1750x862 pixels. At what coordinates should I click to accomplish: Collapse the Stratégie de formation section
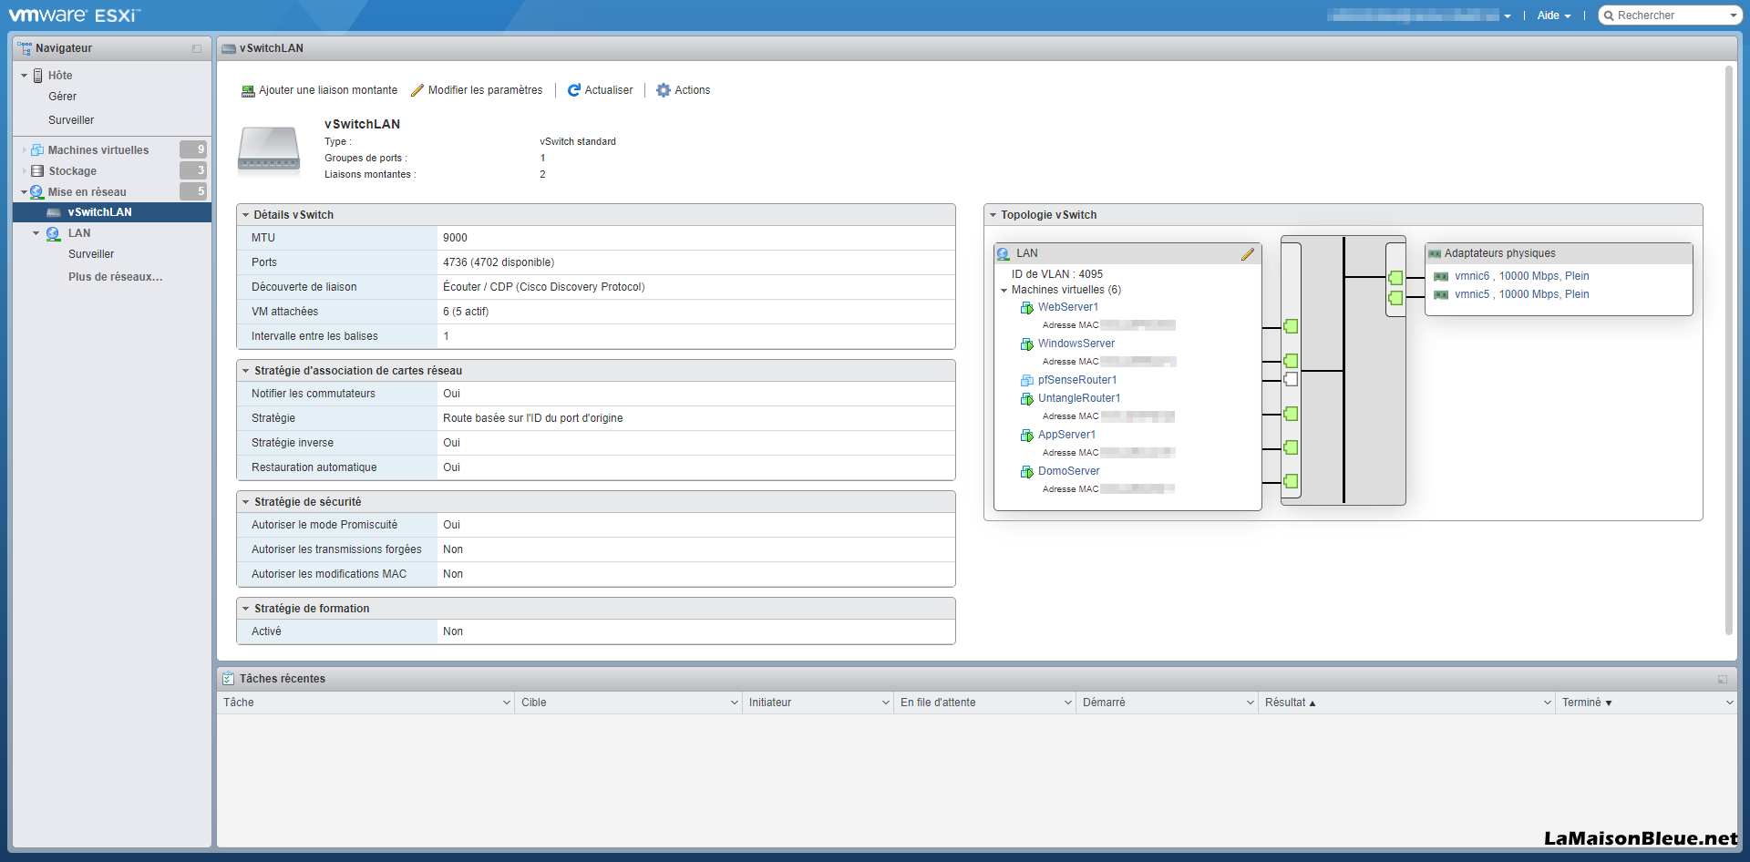[246, 609]
